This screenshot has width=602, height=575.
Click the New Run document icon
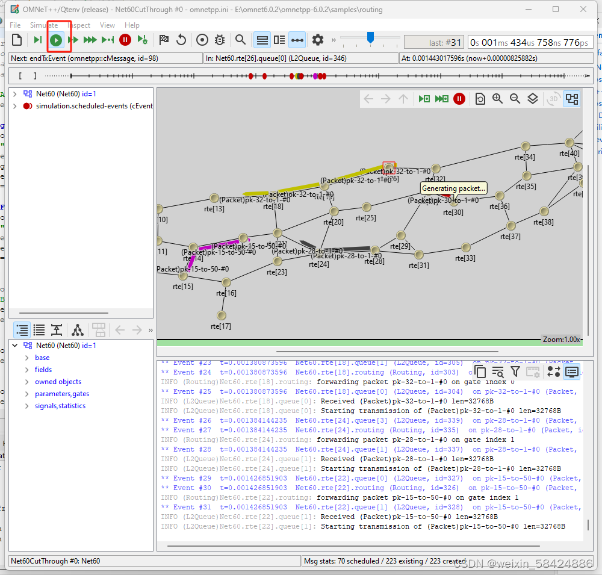[x=17, y=40]
